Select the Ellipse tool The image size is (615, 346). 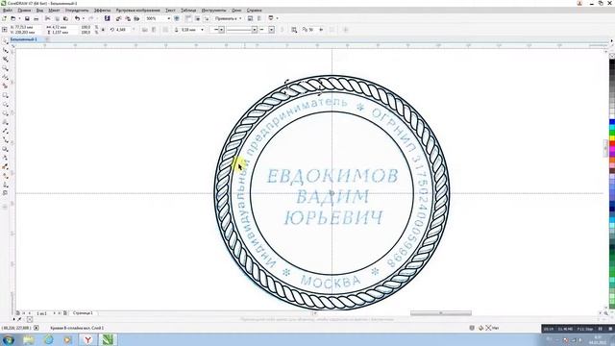point(5,105)
